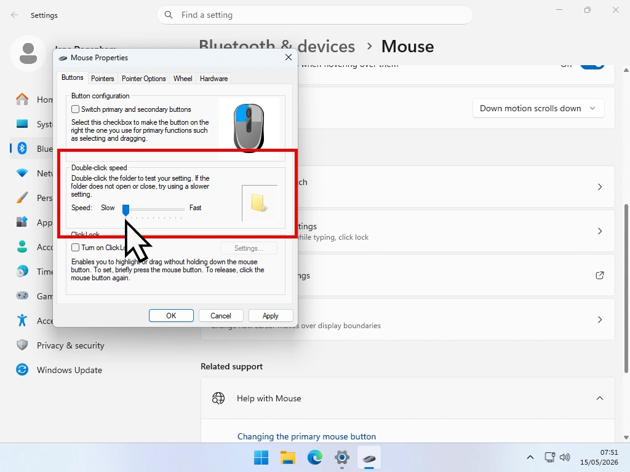Click the test folder icon
630x472 pixels.
[x=258, y=203]
